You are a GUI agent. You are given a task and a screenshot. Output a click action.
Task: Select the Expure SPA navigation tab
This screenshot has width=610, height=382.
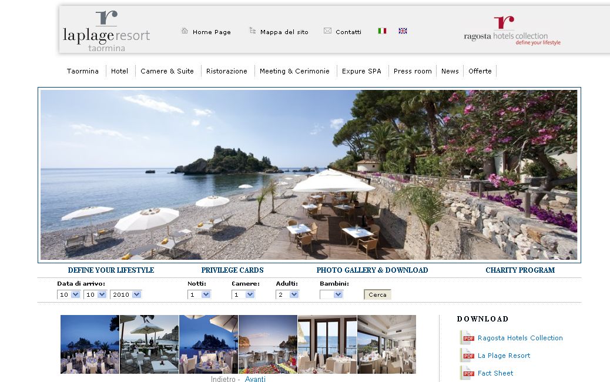pos(361,71)
